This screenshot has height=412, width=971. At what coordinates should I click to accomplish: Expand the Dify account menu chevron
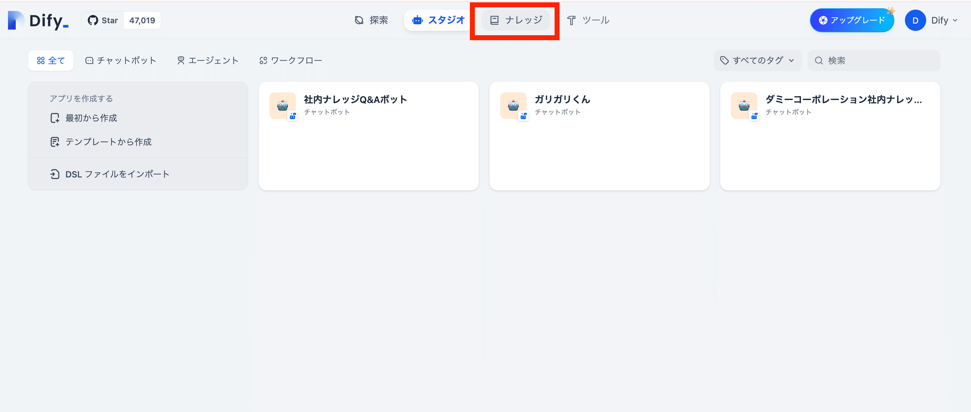click(955, 20)
